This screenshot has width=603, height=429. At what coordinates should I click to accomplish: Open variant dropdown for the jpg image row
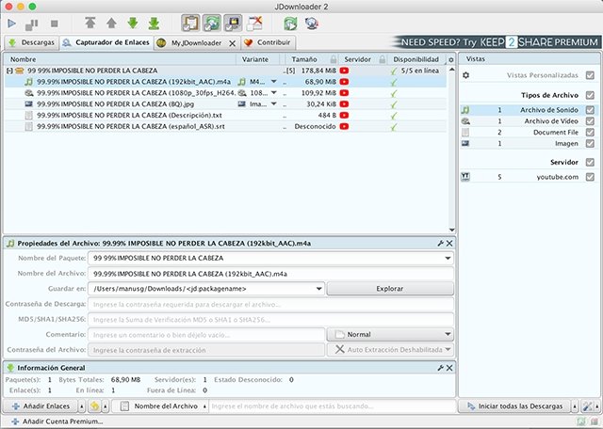click(x=274, y=104)
